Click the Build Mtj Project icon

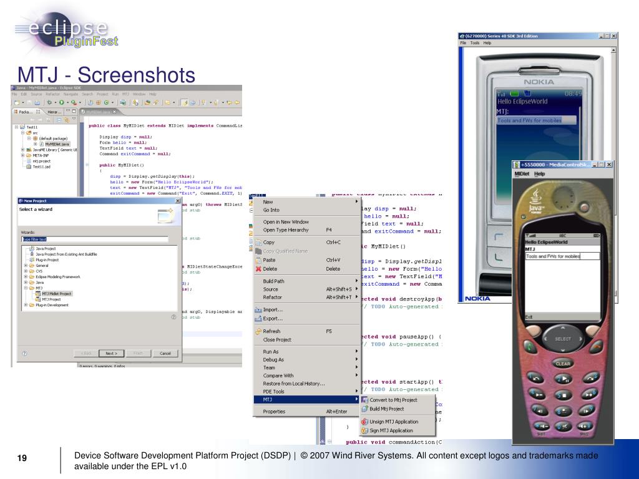(364, 409)
